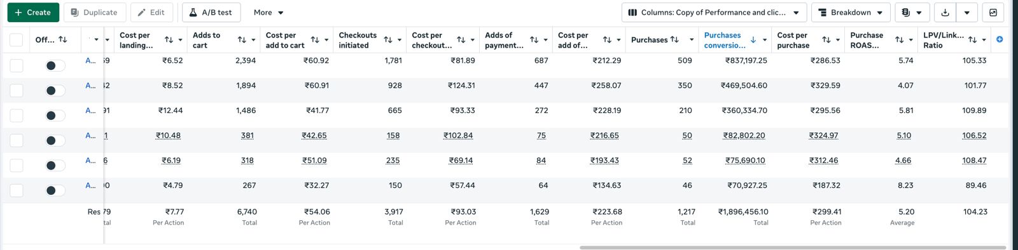Open the Columns preset dropdown
The width and height of the screenshot is (1018, 250).
[x=714, y=13]
